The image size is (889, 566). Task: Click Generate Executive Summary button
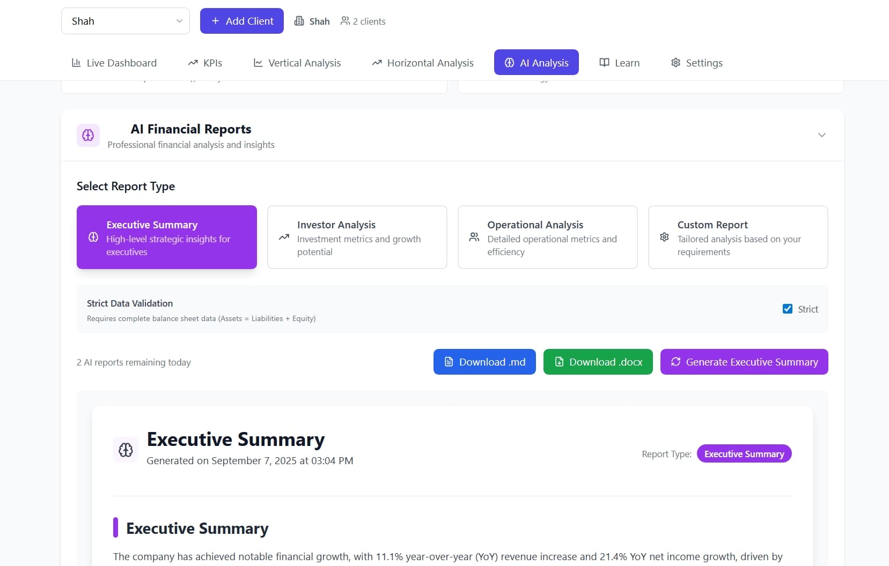(x=744, y=362)
